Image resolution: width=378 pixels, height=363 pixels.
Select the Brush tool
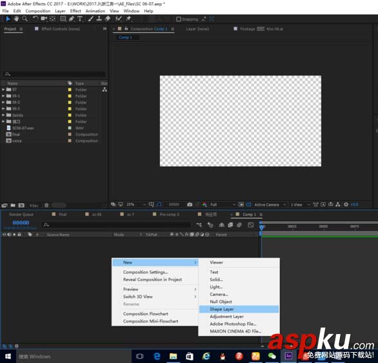pyautogui.click(x=91, y=19)
